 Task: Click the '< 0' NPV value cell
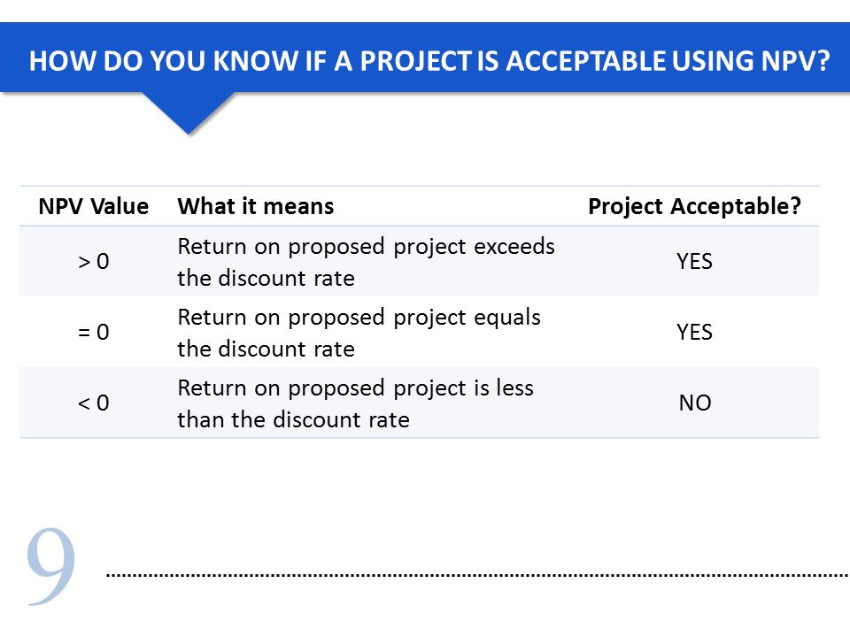[93, 403]
